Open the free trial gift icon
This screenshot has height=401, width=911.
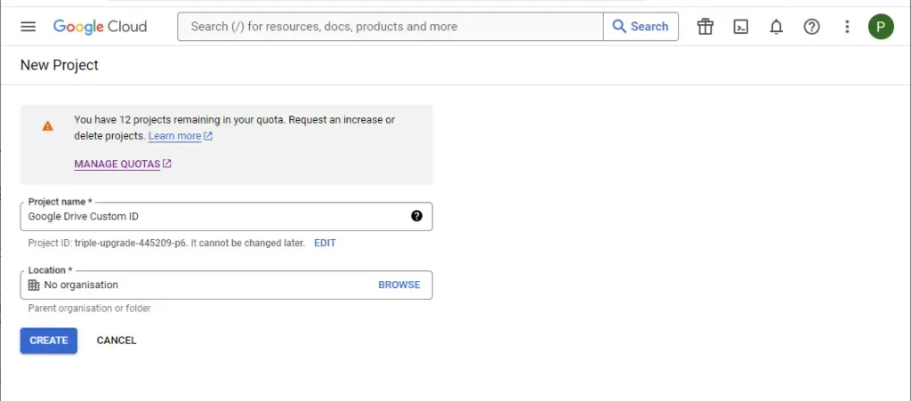coord(705,27)
